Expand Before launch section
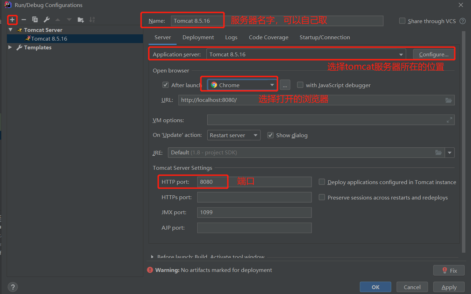The width and height of the screenshot is (471, 294). click(152, 257)
